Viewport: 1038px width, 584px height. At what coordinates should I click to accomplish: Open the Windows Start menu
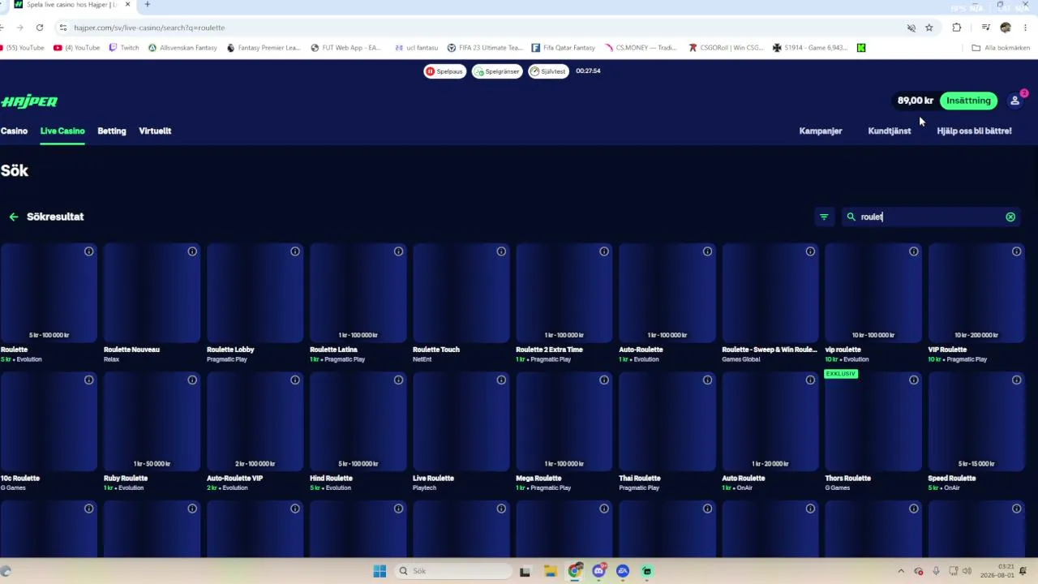click(x=380, y=571)
